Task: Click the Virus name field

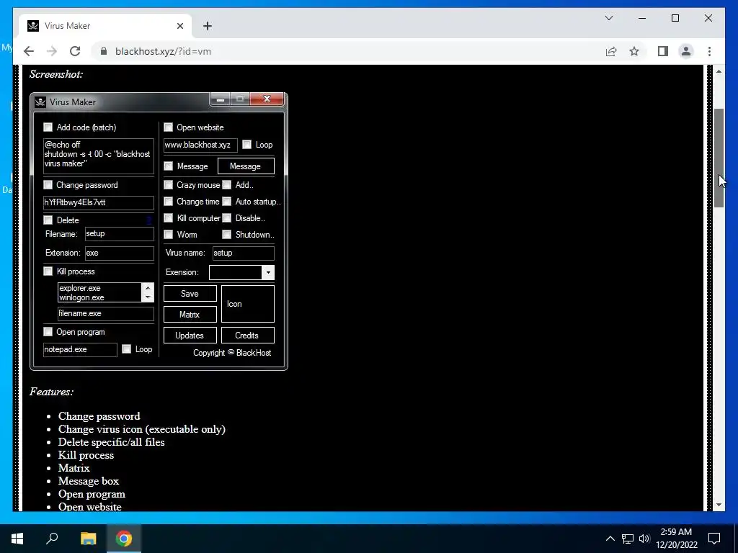Action: coord(243,253)
